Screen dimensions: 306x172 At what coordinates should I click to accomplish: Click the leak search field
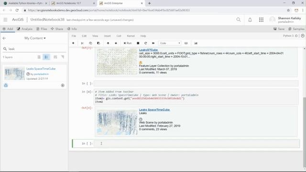[34, 49]
